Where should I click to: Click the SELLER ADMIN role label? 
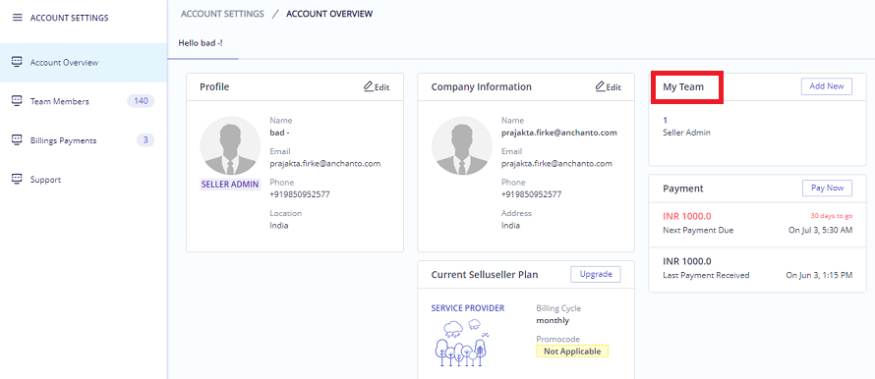(230, 185)
